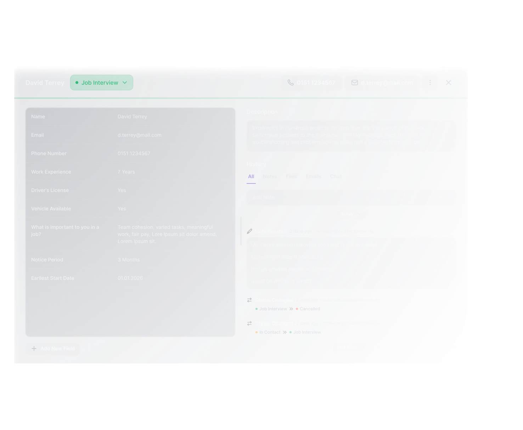The height and width of the screenshot is (430, 523).
Task: Click the d.terrey@mail.com header email button
Action: pos(382,83)
